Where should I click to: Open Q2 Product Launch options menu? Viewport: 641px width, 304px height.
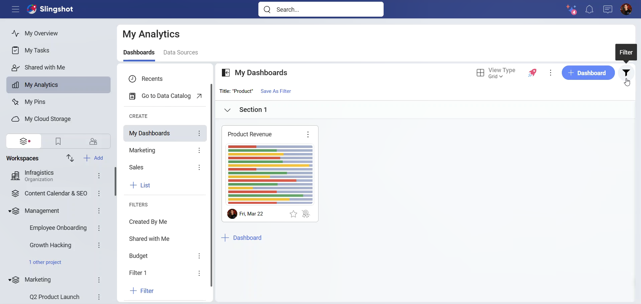[x=99, y=297]
